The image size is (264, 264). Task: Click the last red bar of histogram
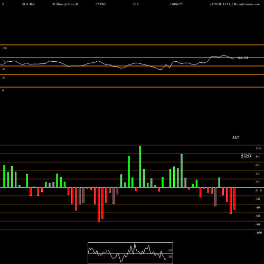coord(234,199)
